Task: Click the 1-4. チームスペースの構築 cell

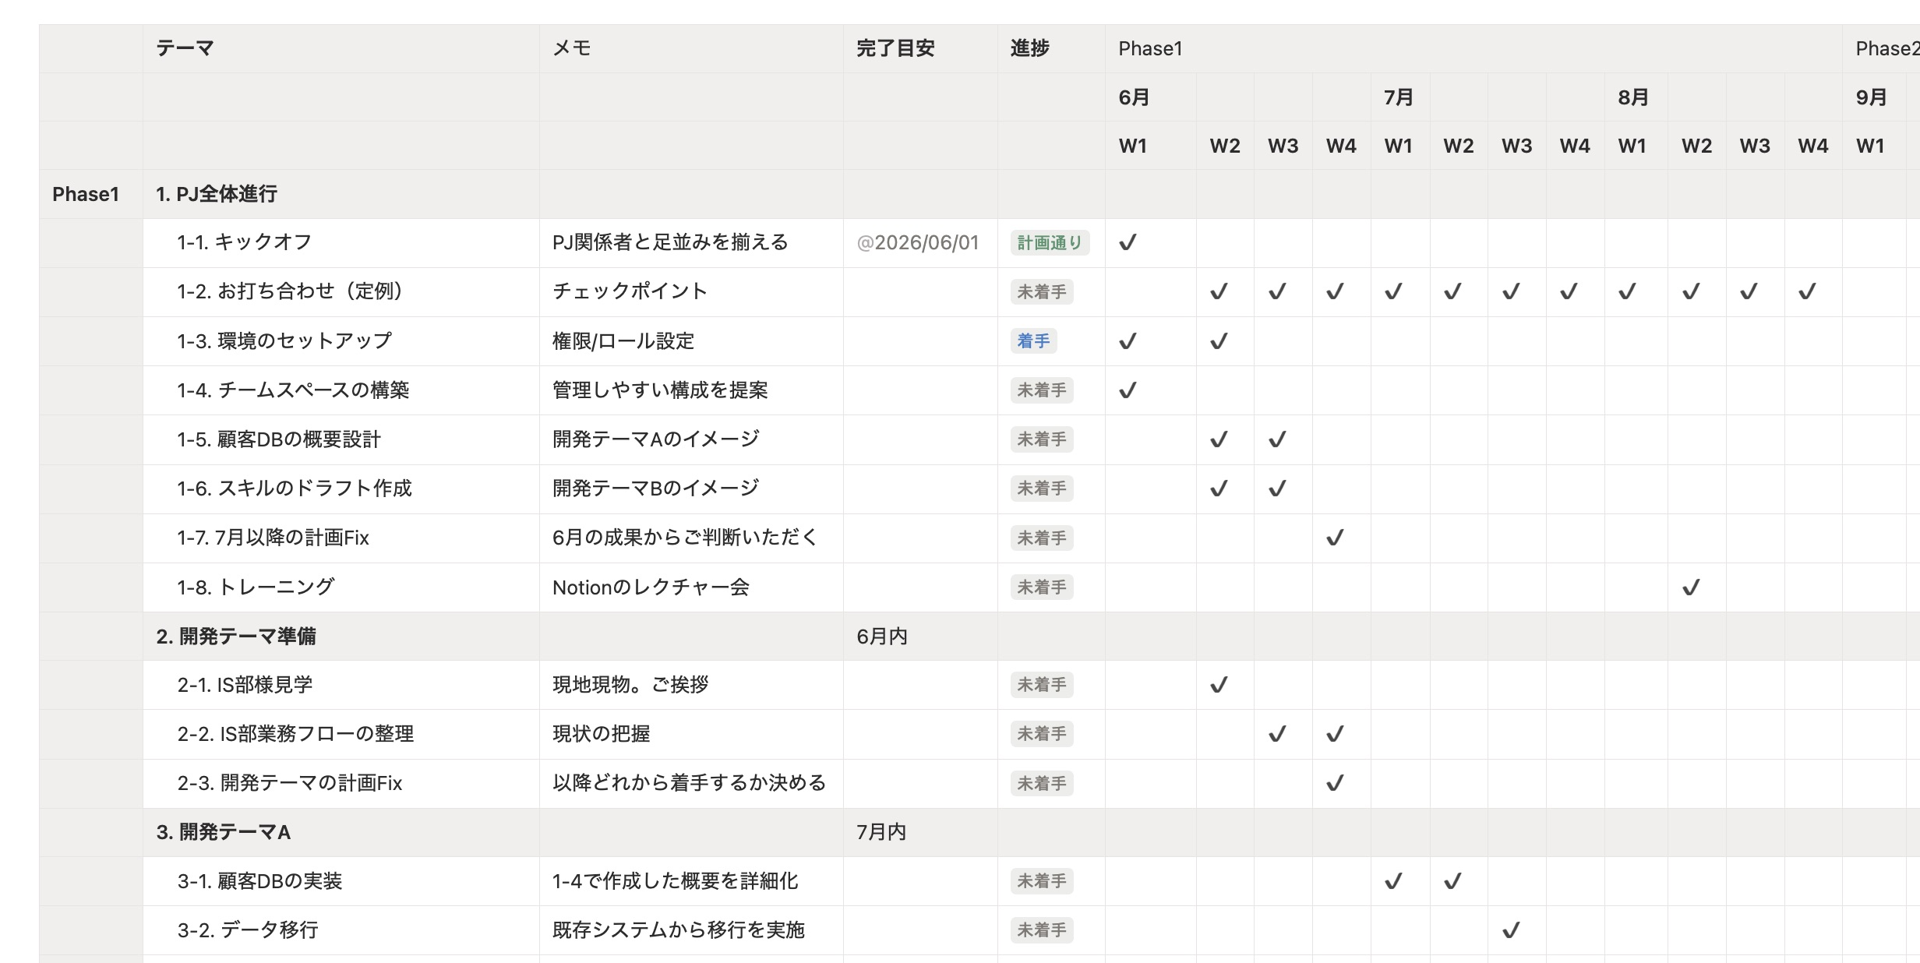Action: [x=341, y=390]
